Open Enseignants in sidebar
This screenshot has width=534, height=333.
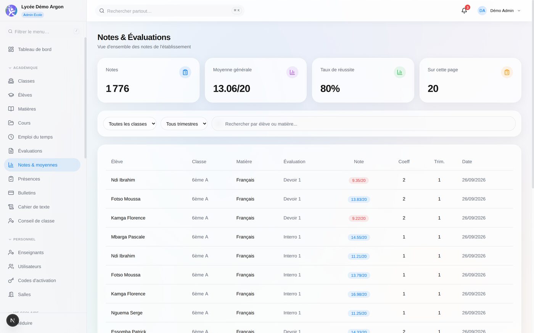[x=42, y=253]
